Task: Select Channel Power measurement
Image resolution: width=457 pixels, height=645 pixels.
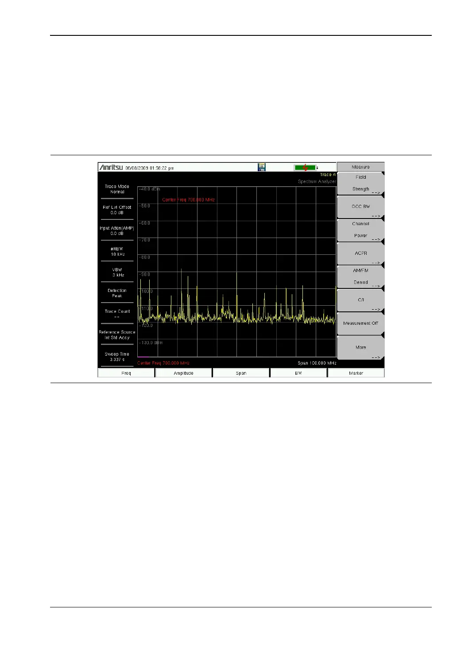Action: coord(360,230)
